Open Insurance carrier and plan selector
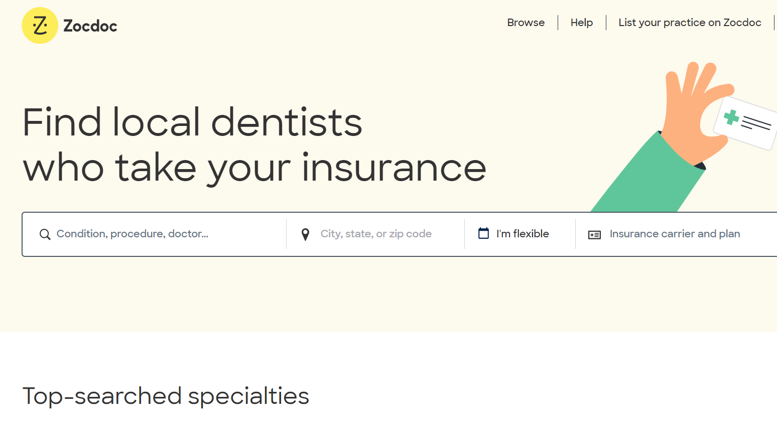This screenshot has height=437, width=777. click(675, 234)
